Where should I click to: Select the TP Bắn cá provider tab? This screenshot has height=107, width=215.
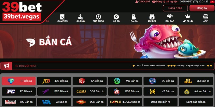pyautogui.click(x=19, y=81)
